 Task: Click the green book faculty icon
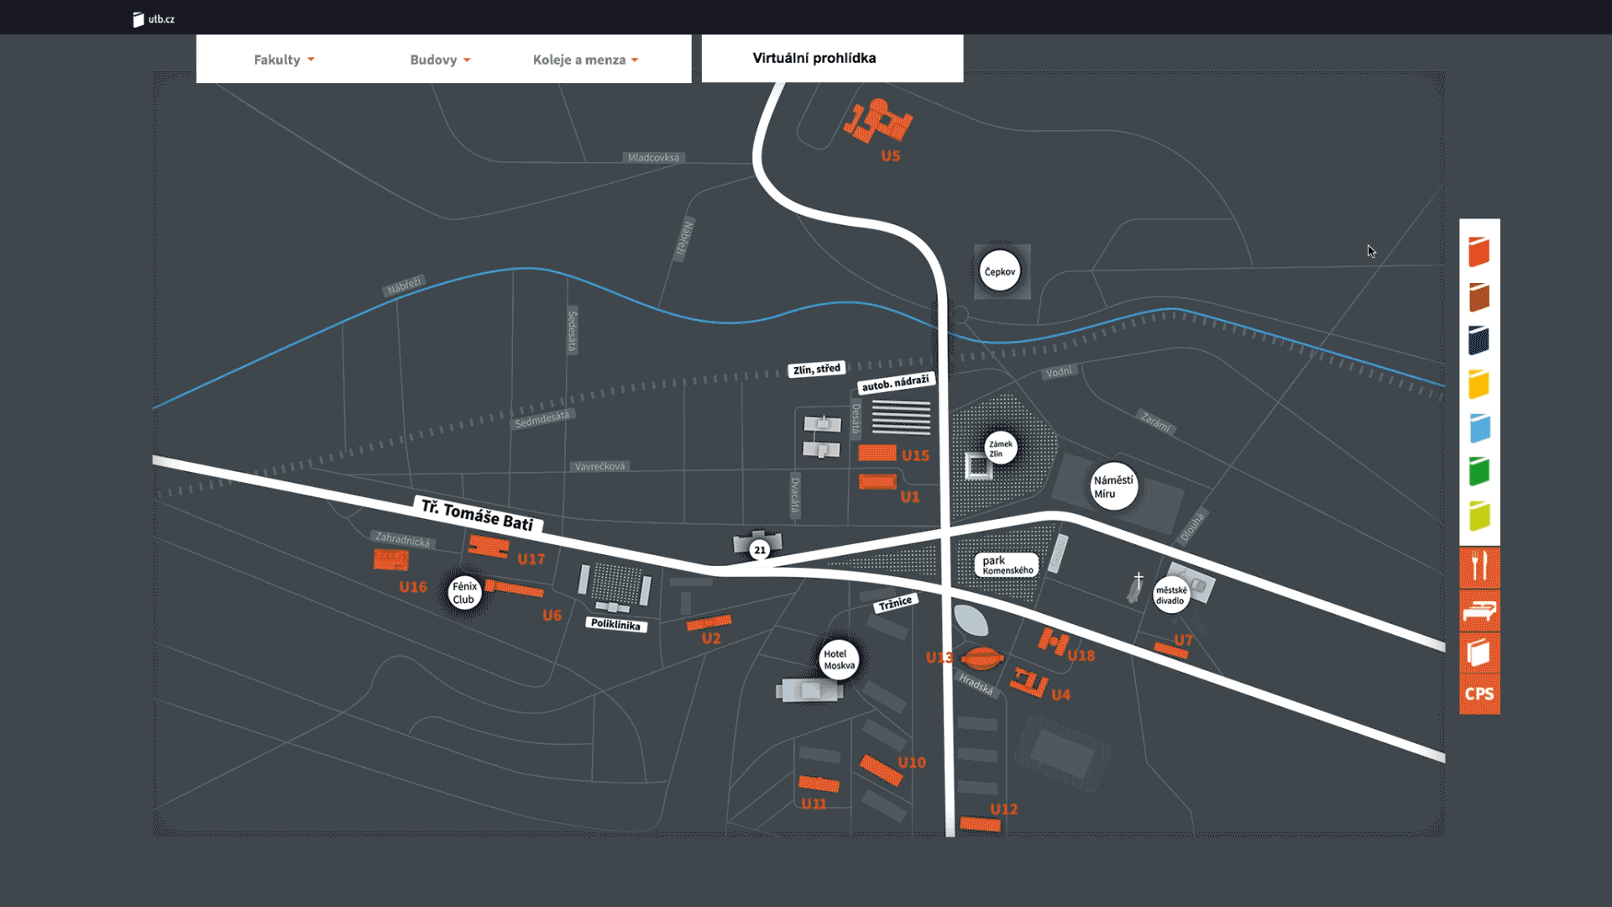(x=1479, y=471)
